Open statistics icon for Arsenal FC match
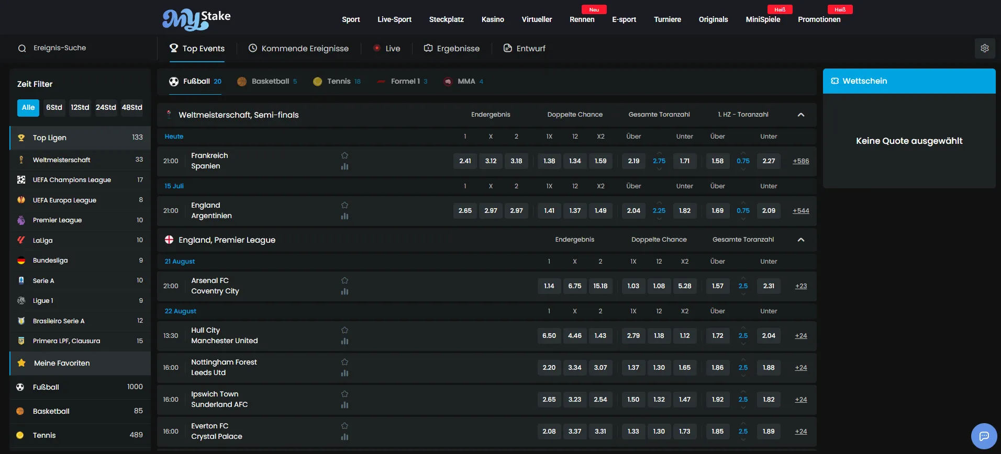This screenshot has width=1001, height=454. 344,291
